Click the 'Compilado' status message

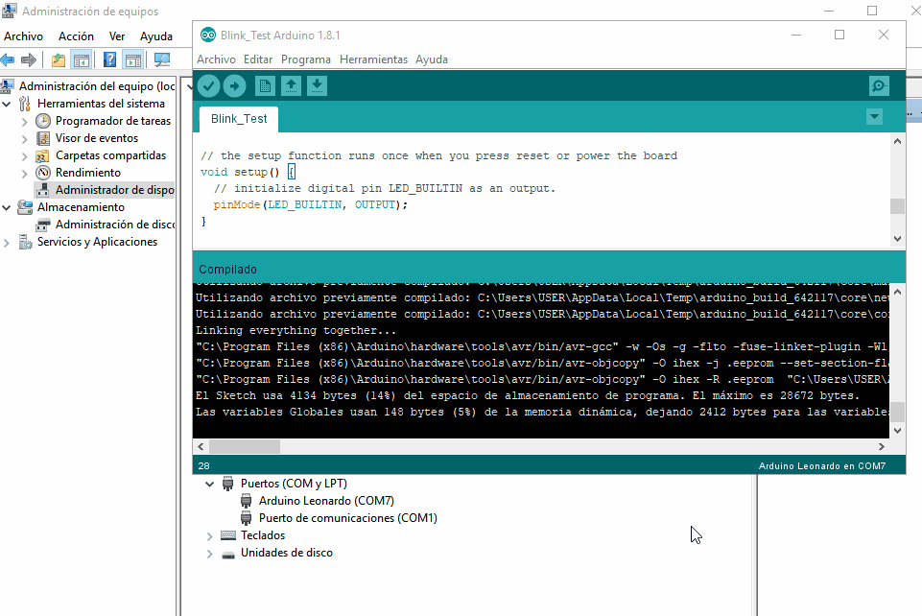(x=227, y=270)
